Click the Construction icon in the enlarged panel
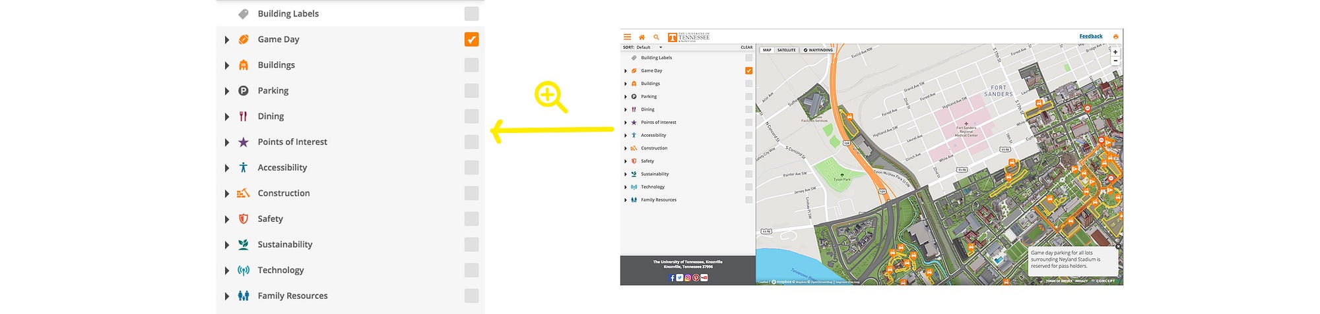The width and height of the screenshot is (1320, 314). point(244,193)
